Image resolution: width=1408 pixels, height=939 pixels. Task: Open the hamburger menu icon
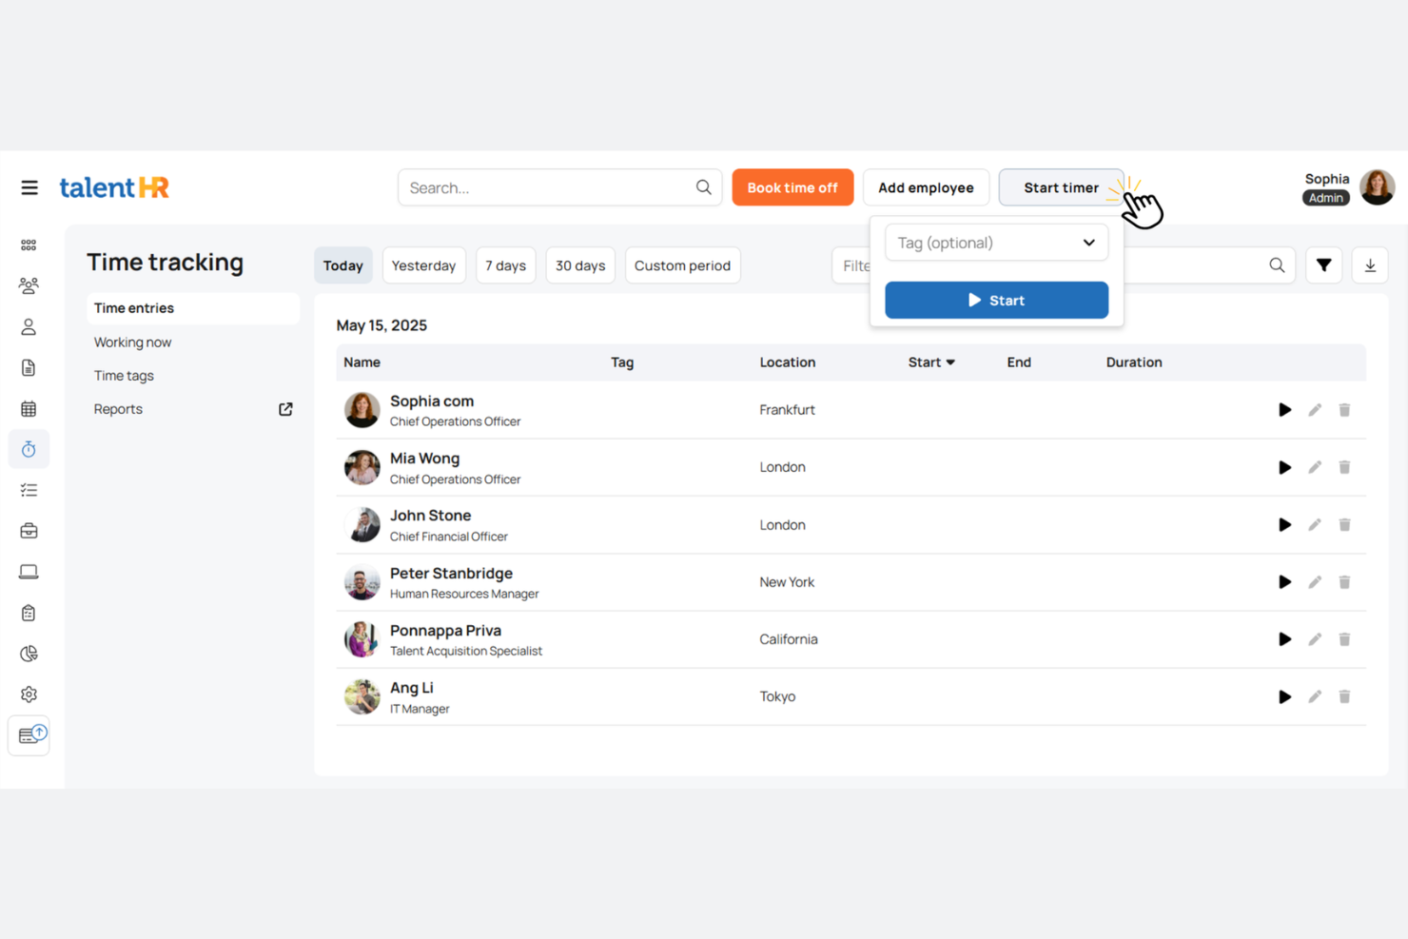pos(29,187)
